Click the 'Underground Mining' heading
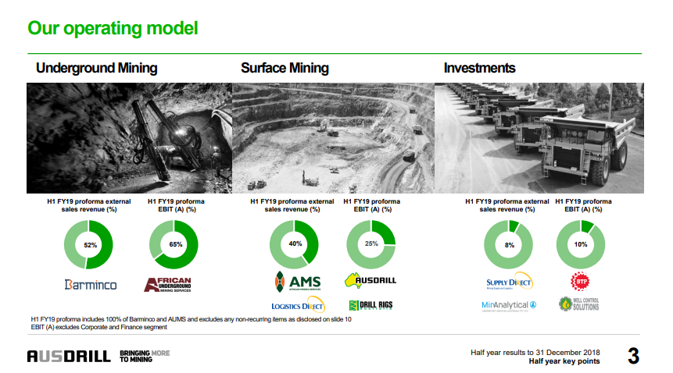673x373 pixels. 97,68
